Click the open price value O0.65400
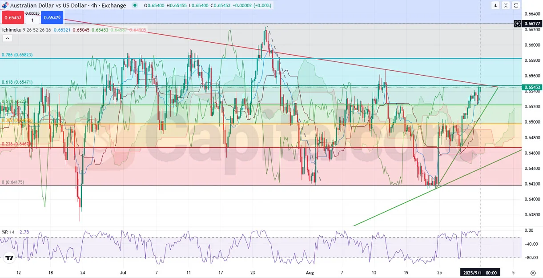Image resolution: width=543 pixels, height=278 pixels. click(x=154, y=5)
